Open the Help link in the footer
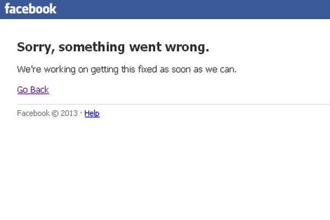The width and height of the screenshot is (330, 220). pyautogui.click(x=92, y=113)
